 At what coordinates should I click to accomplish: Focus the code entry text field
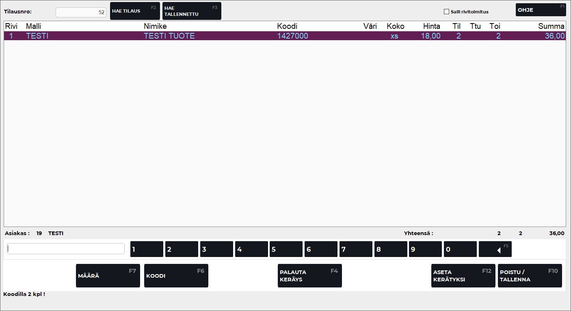(x=66, y=249)
